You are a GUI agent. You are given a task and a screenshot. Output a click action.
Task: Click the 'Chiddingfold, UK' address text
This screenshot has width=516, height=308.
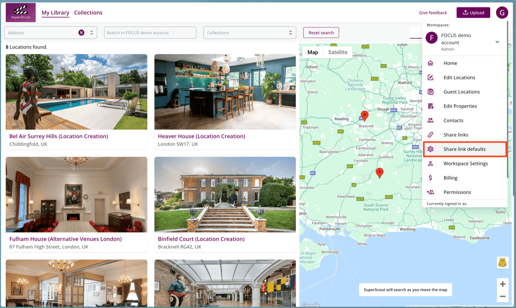(x=28, y=144)
